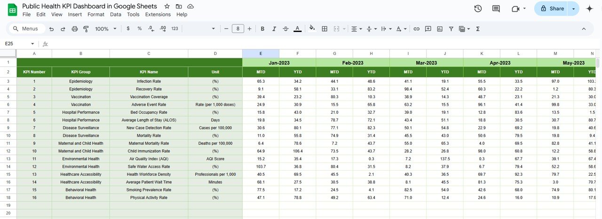Click the functions sigma icon

(478, 29)
